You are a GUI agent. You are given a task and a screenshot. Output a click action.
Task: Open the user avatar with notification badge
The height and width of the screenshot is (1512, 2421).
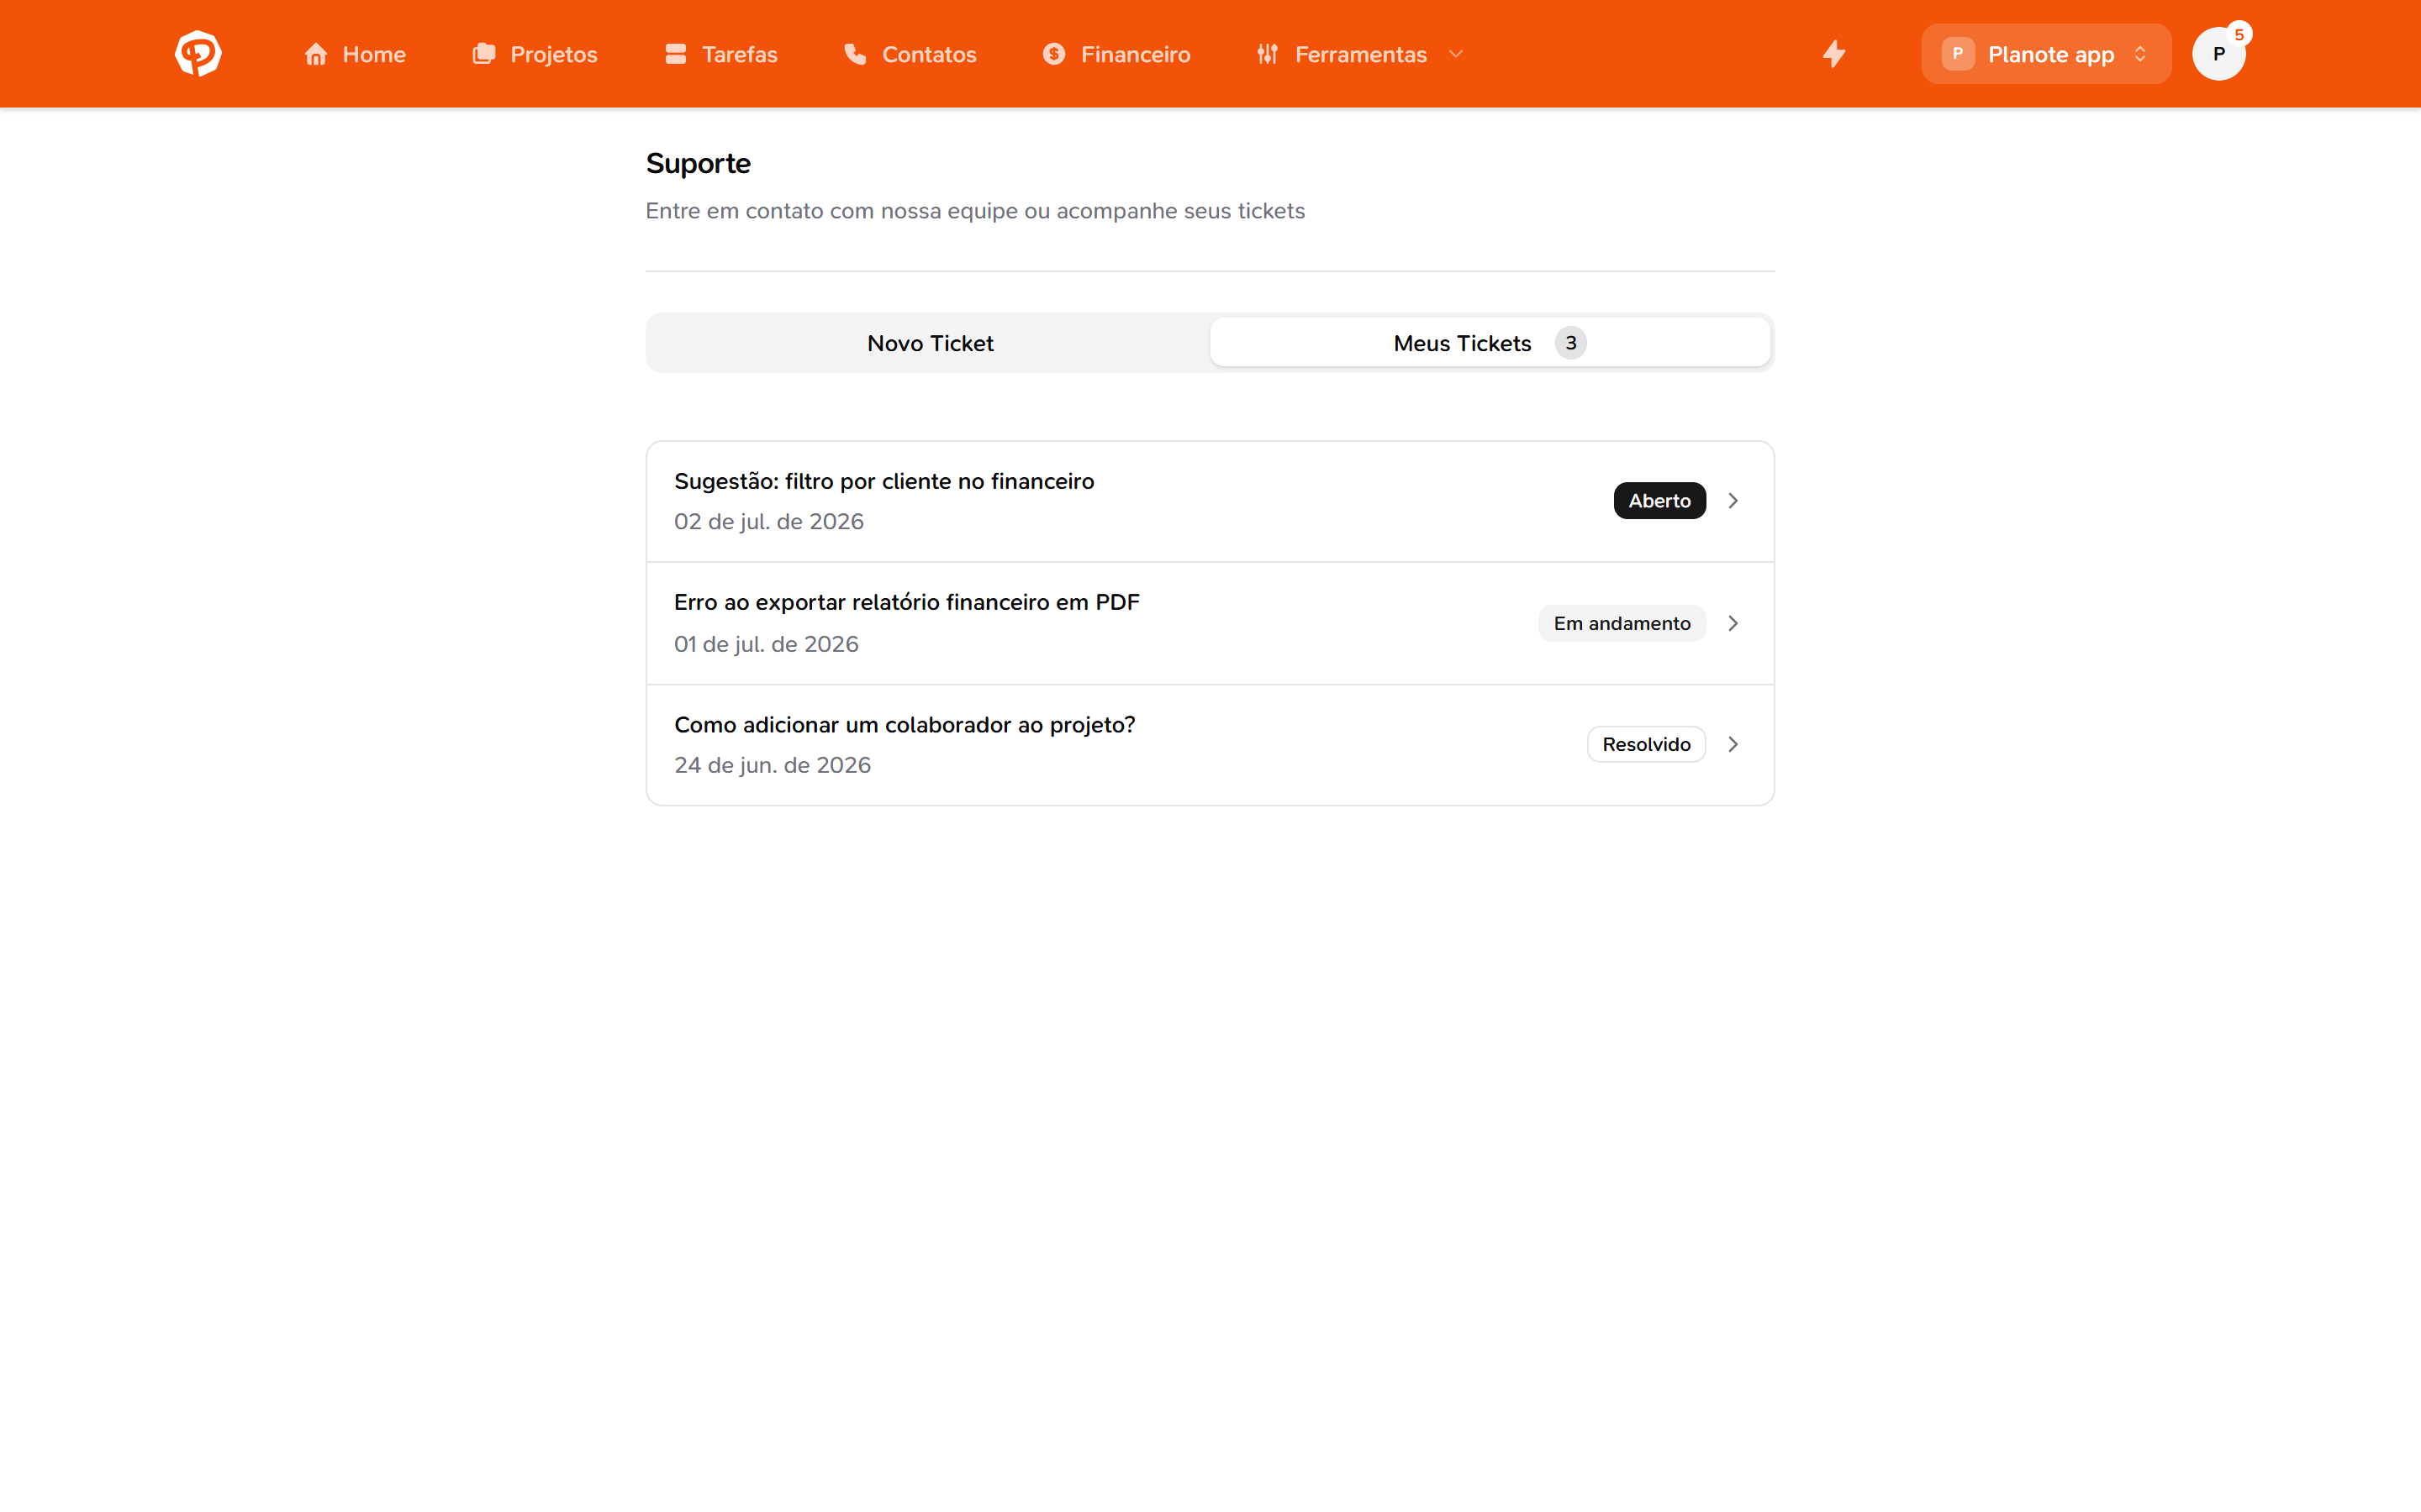(x=2219, y=54)
